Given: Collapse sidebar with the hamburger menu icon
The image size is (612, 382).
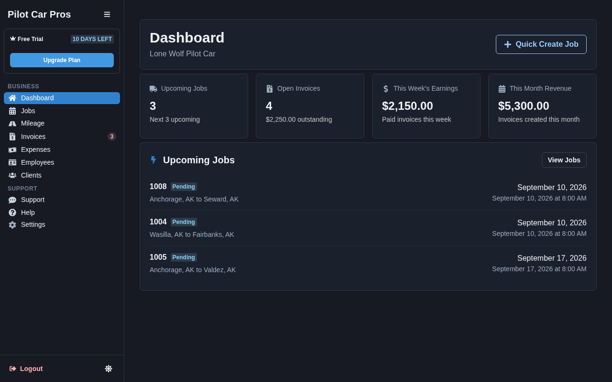Looking at the screenshot, I should pos(107,14).
